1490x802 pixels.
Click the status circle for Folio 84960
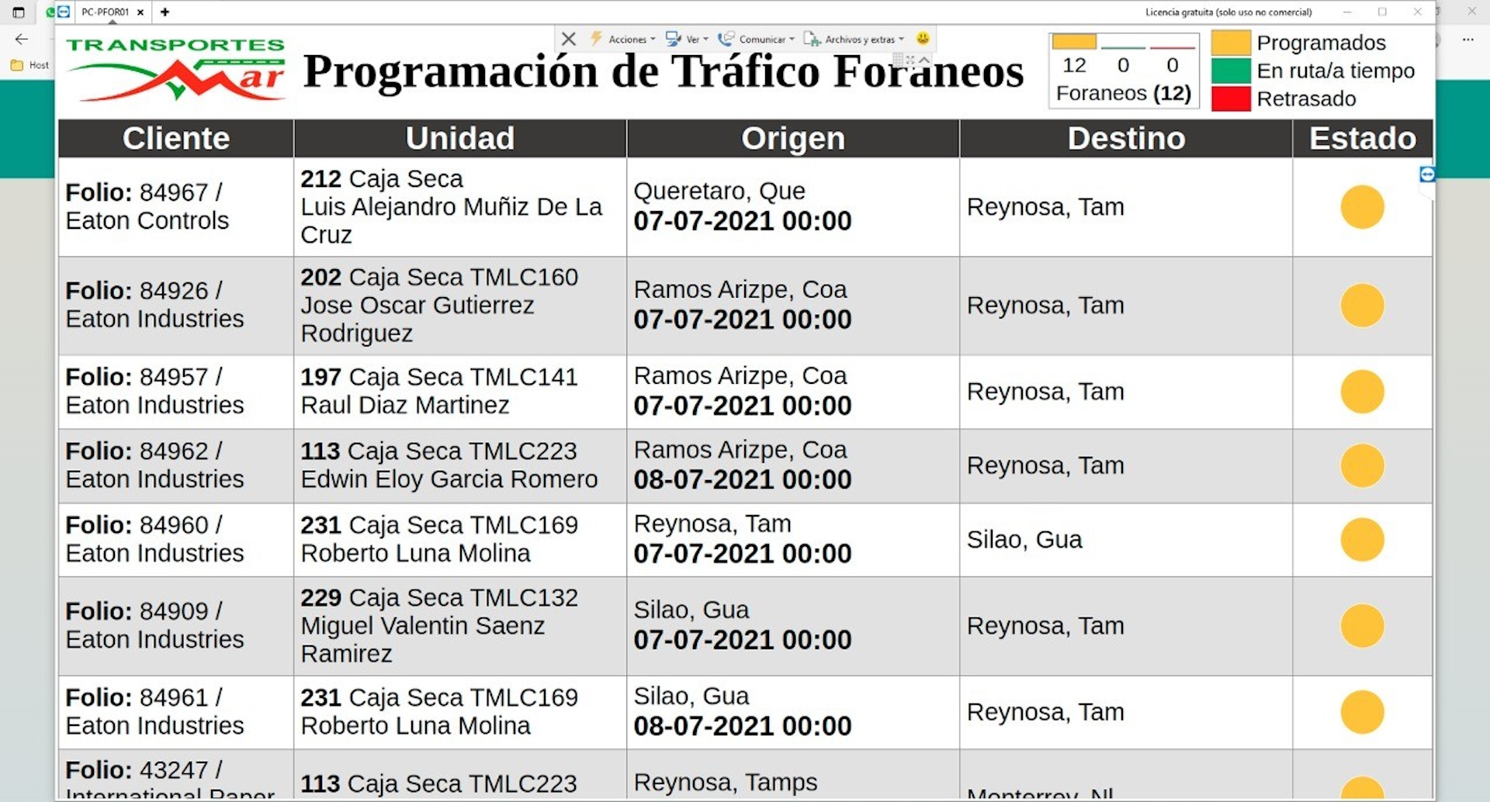1363,540
